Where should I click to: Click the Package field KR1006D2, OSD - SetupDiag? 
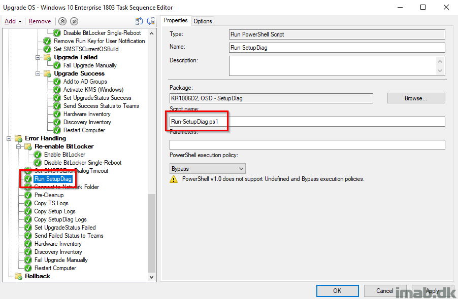[271, 98]
